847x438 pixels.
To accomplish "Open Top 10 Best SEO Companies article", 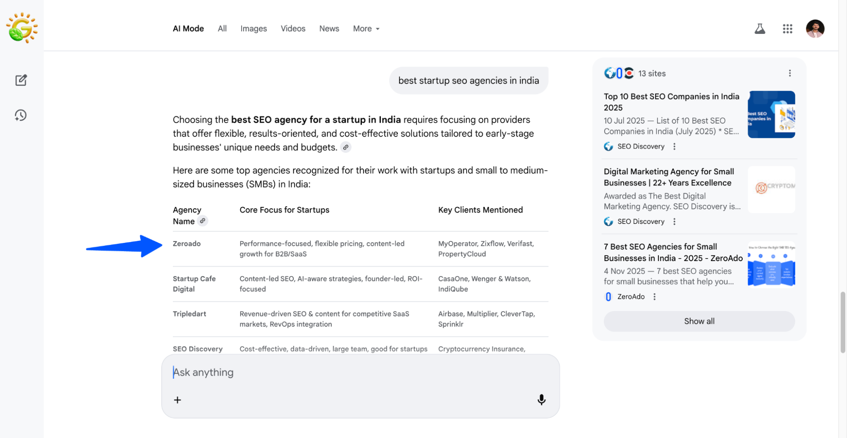I will (x=671, y=102).
